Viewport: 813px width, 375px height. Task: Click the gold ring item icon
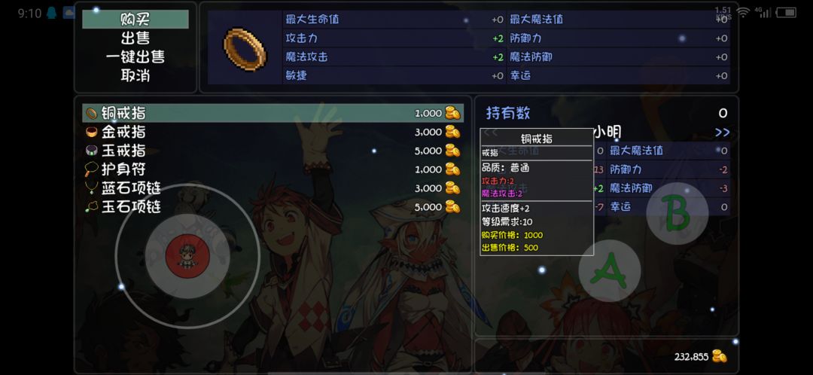coord(91,132)
